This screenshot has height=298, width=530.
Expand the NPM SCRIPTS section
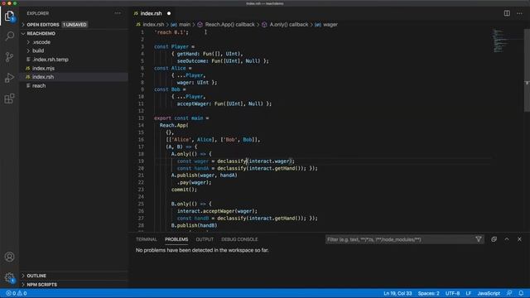[41, 285]
